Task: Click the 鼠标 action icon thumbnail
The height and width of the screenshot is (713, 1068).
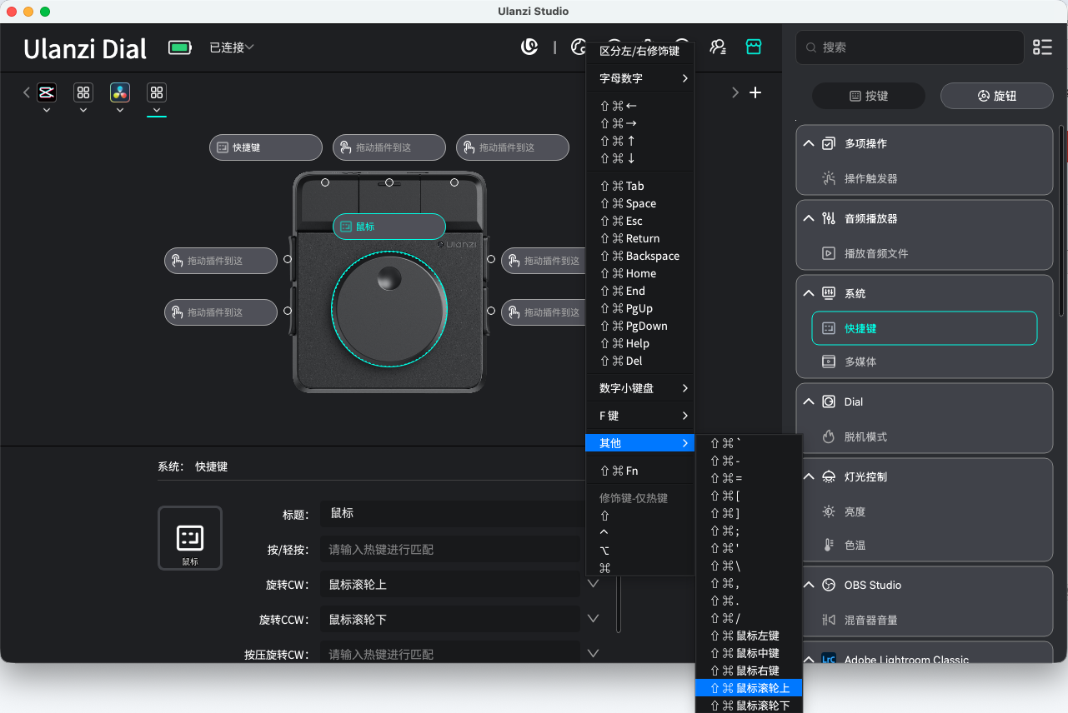Action: coord(190,538)
